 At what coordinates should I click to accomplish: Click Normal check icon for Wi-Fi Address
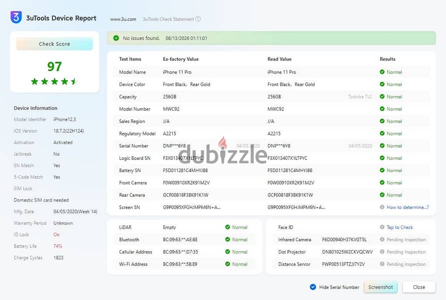click(x=228, y=264)
